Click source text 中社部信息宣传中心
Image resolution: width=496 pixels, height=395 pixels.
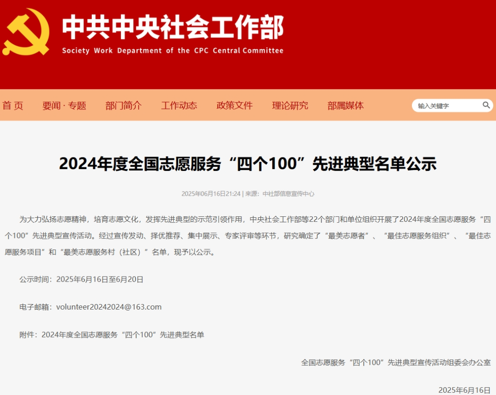click(x=288, y=193)
